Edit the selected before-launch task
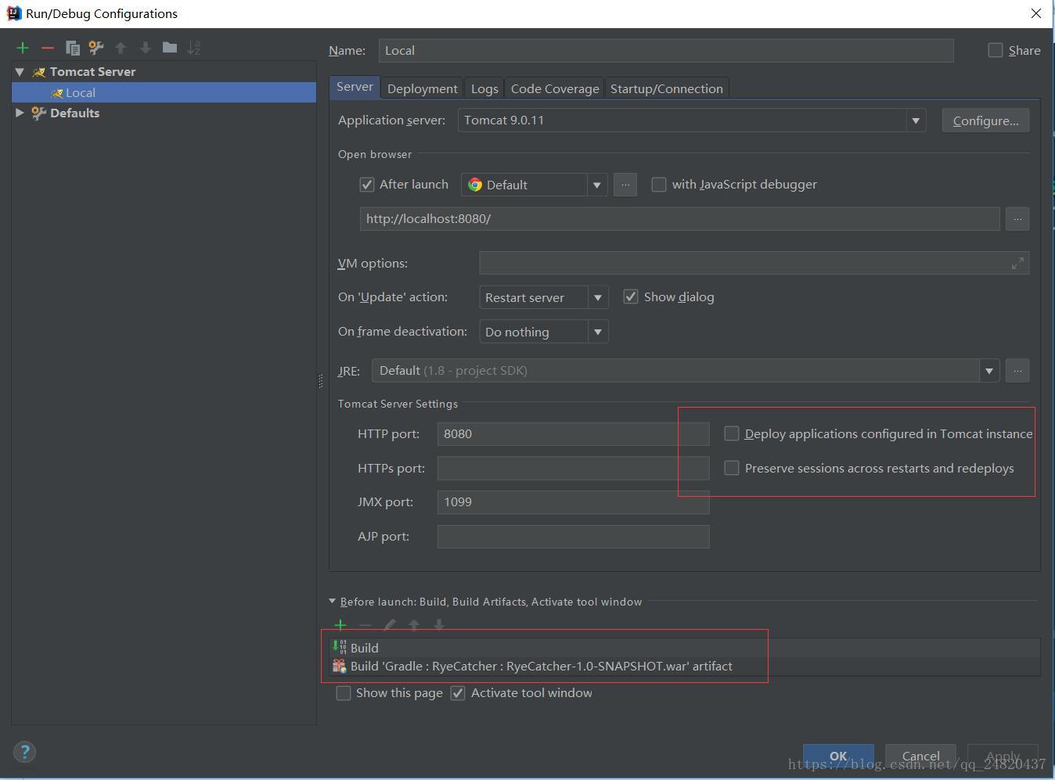Screen dimensions: 1055x780 (390, 624)
